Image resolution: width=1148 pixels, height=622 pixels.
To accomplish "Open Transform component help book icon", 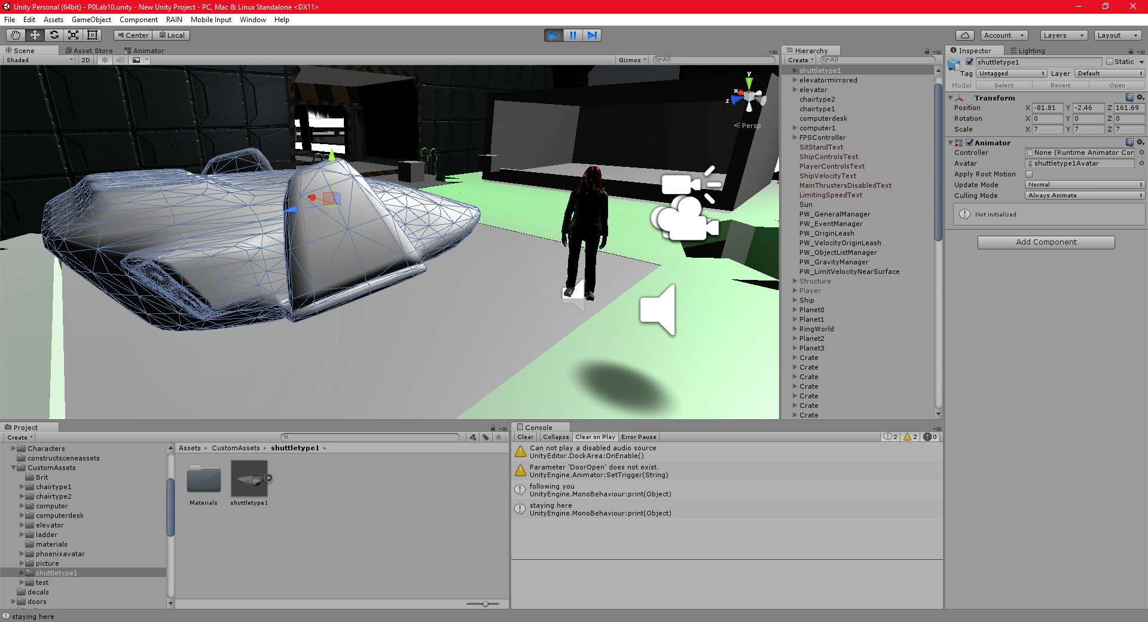I will tap(1129, 97).
